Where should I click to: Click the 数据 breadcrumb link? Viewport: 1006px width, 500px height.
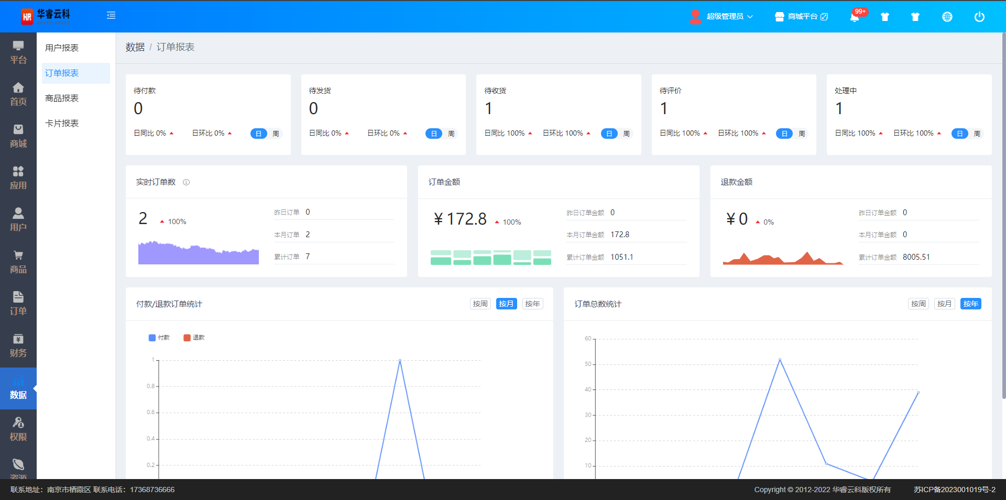[x=135, y=47]
